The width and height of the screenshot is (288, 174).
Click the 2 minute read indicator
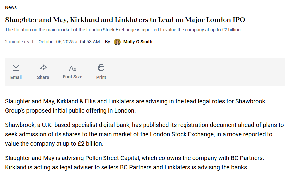pyautogui.click(x=19, y=42)
